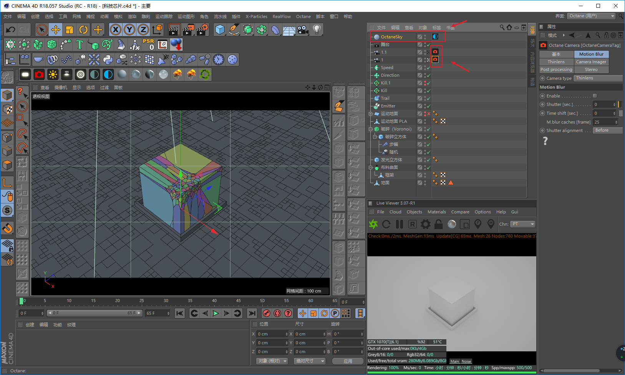Viewport: 625px width, 375px height.
Task: Click the timeline preview range bar
Action: pyautogui.click(x=94, y=313)
